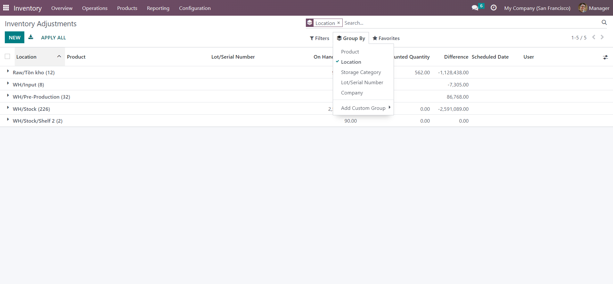Click the NEW button
The width and height of the screenshot is (613, 284).
click(14, 37)
